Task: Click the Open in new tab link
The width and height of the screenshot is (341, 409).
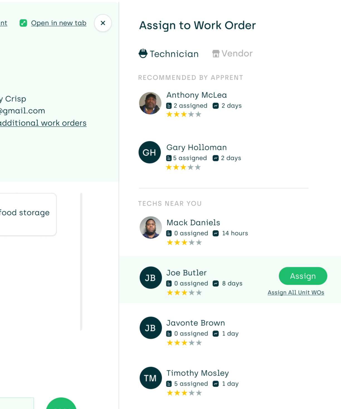Action: (58, 23)
